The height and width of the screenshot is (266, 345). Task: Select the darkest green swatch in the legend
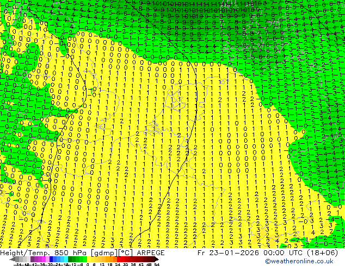pyautogui.click(x=70, y=259)
